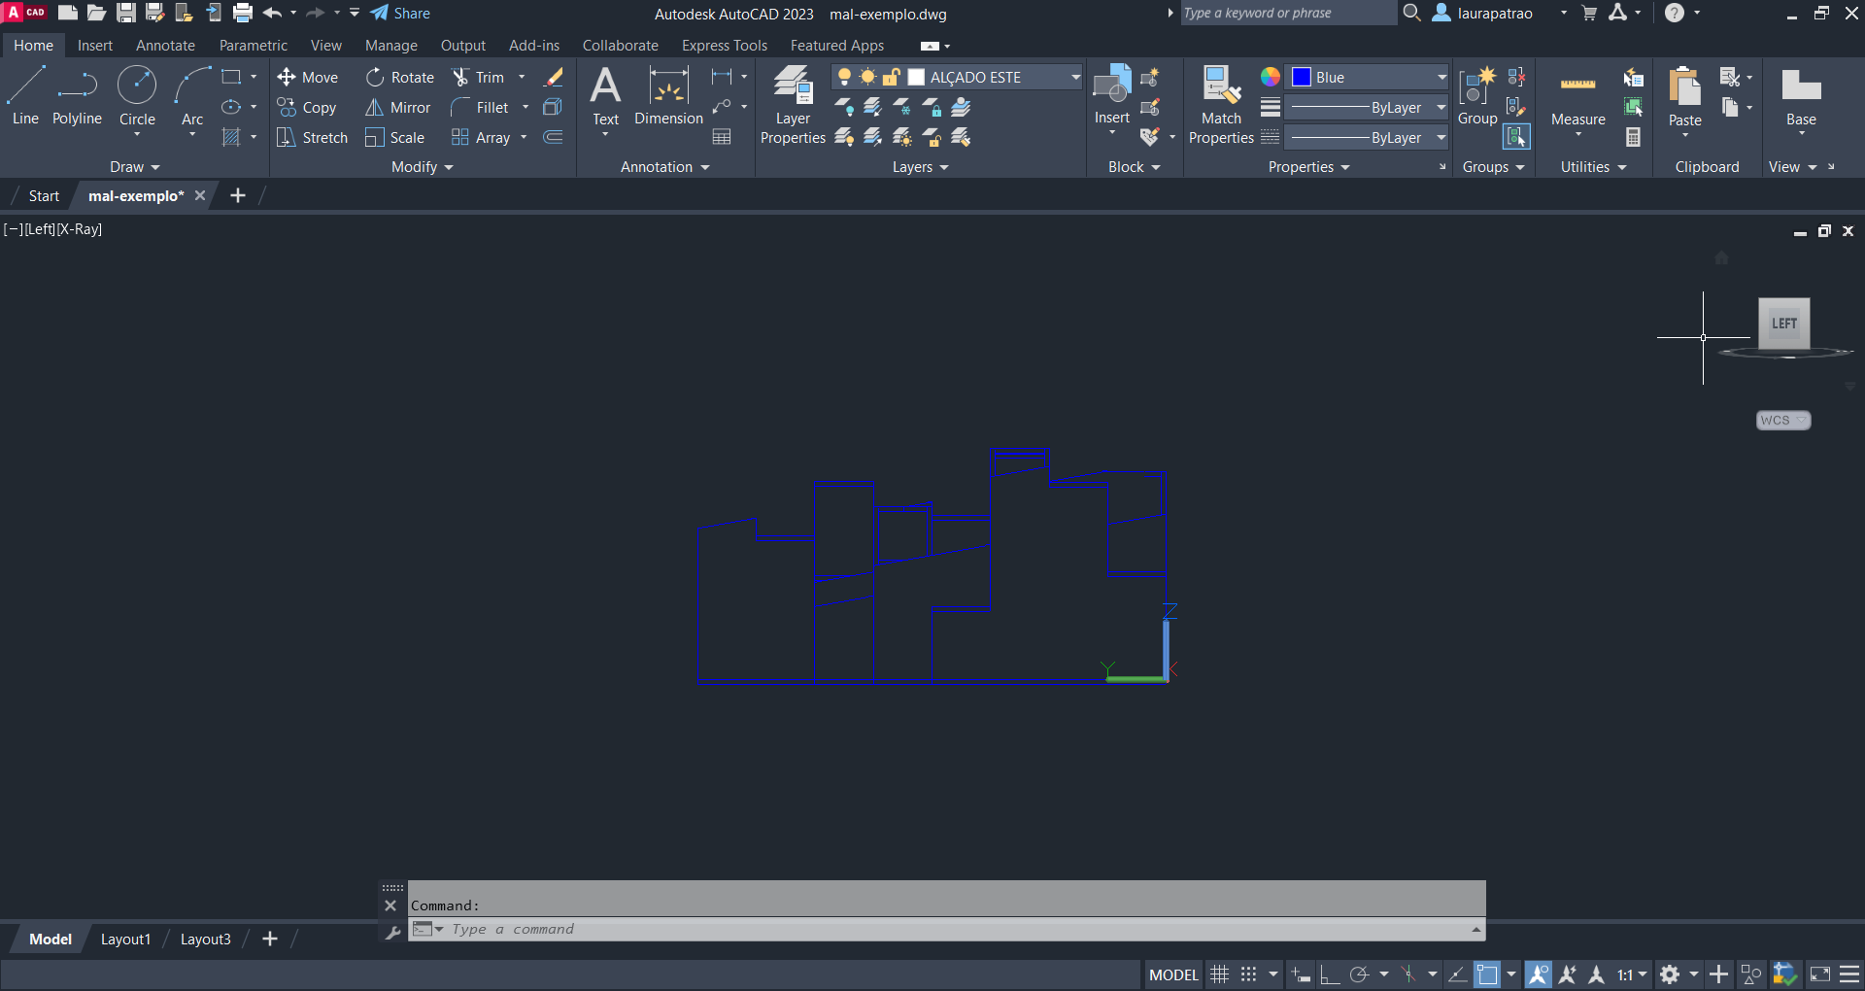
Task: Switch to the Start file tab
Action: point(44,195)
